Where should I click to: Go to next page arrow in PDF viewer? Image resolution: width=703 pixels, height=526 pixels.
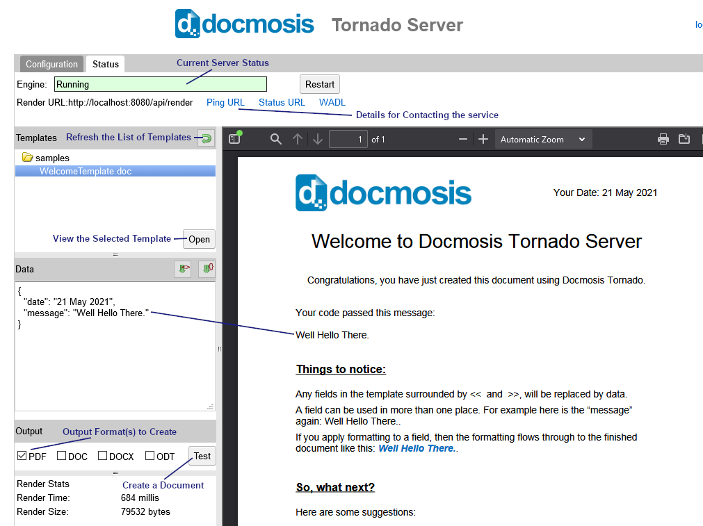tap(317, 140)
